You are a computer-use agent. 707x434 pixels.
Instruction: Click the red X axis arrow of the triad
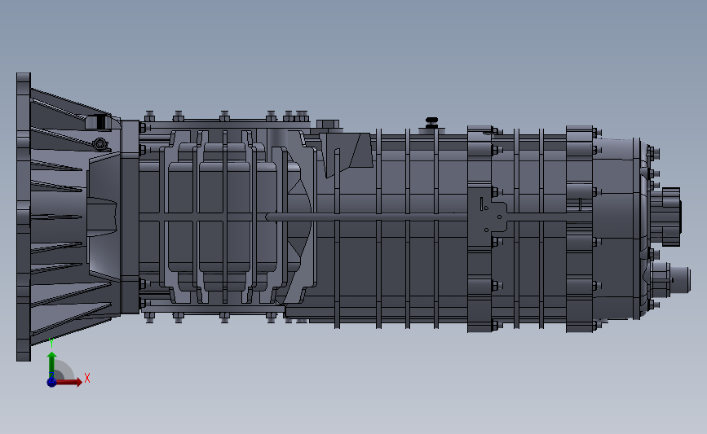[68, 382]
